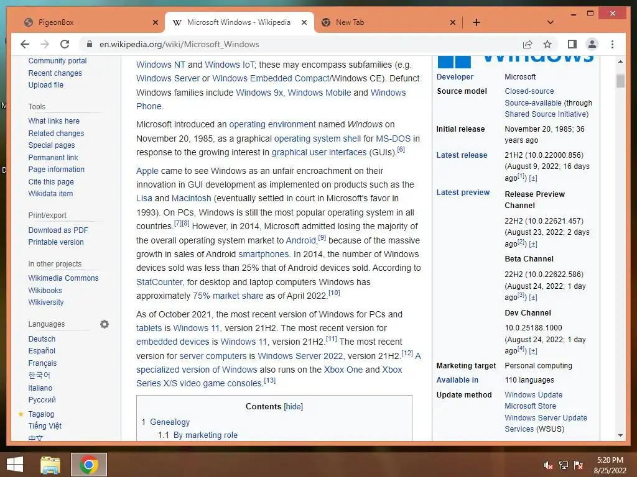Open the Closed-source infobox link
Viewport: 637px width, 477px height.
[x=529, y=91]
